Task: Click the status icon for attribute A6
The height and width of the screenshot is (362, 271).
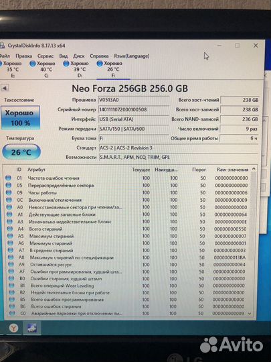Action: coord(10,243)
